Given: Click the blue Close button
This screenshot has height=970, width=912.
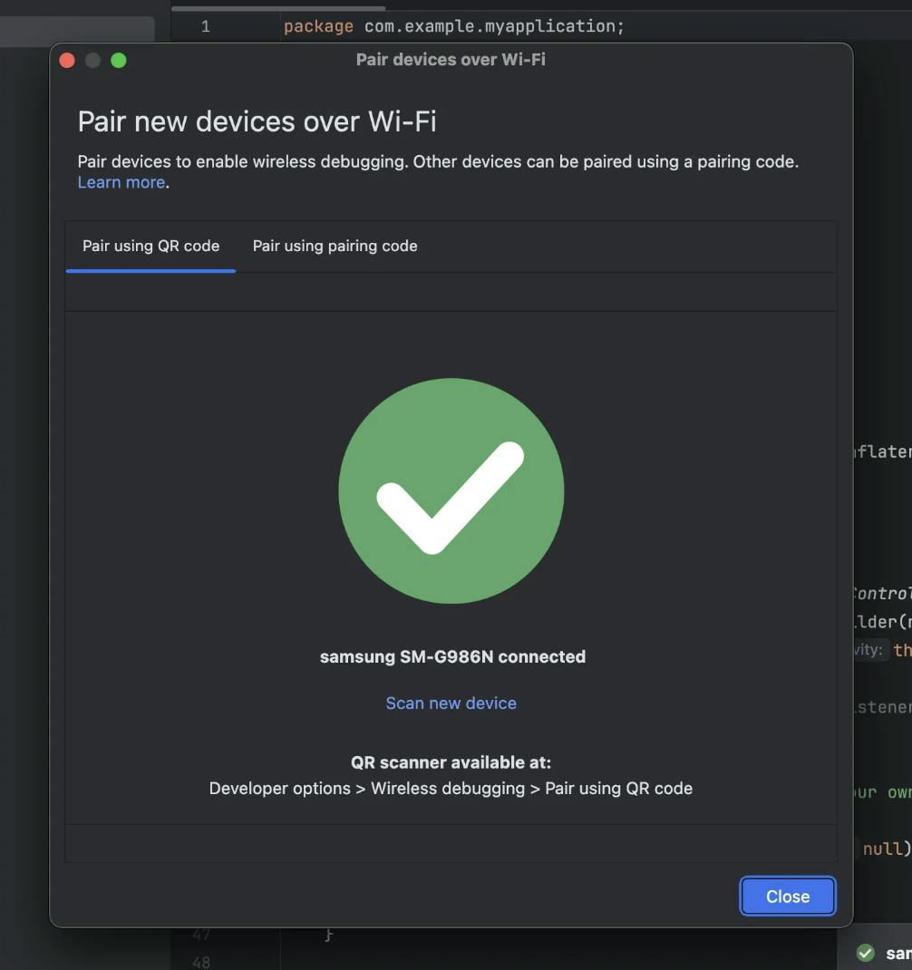Looking at the screenshot, I should click(x=788, y=897).
